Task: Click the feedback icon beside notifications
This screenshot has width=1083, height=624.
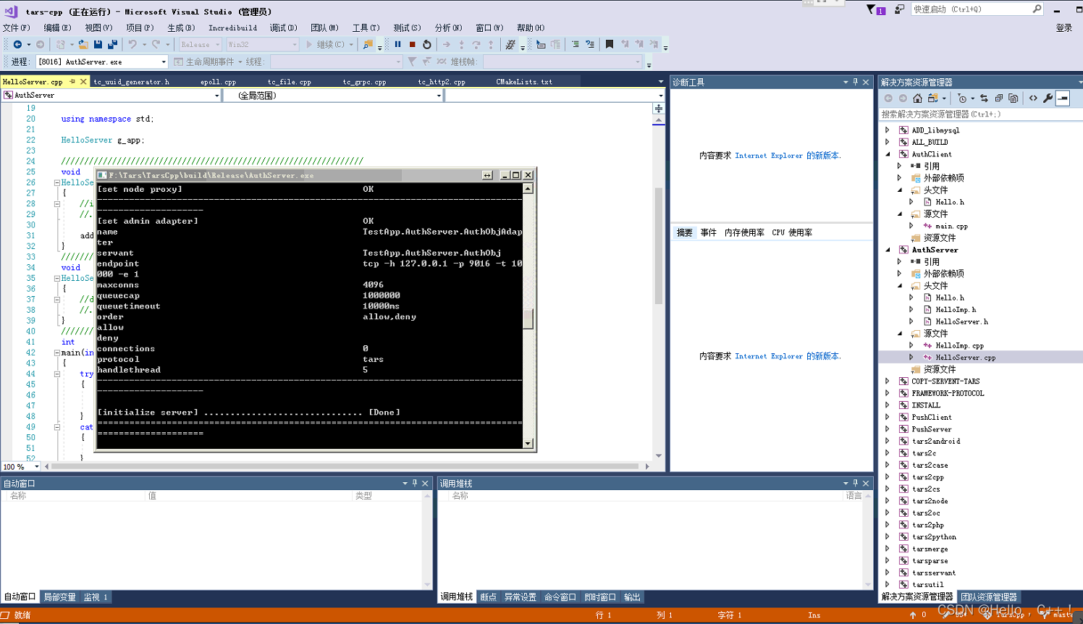Action: [x=899, y=9]
